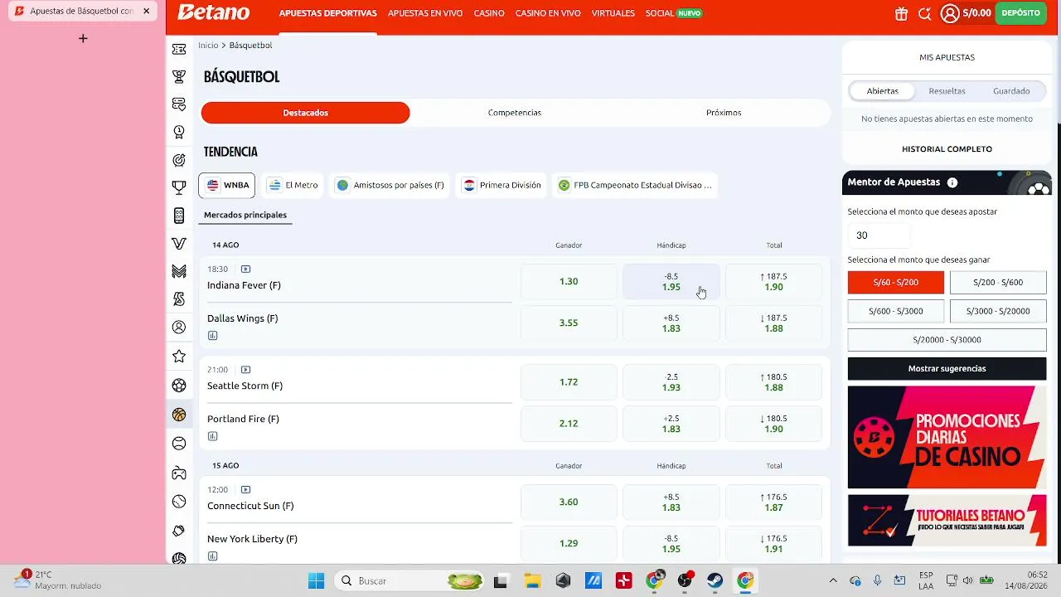This screenshot has height=597, width=1061.
Task: Select the game controller esports icon
Action: click(179, 473)
